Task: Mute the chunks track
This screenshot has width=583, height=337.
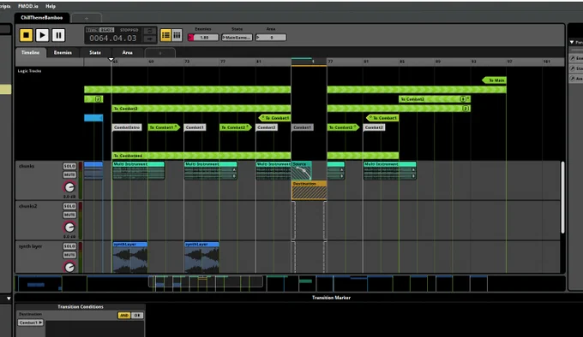Action: (x=69, y=174)
